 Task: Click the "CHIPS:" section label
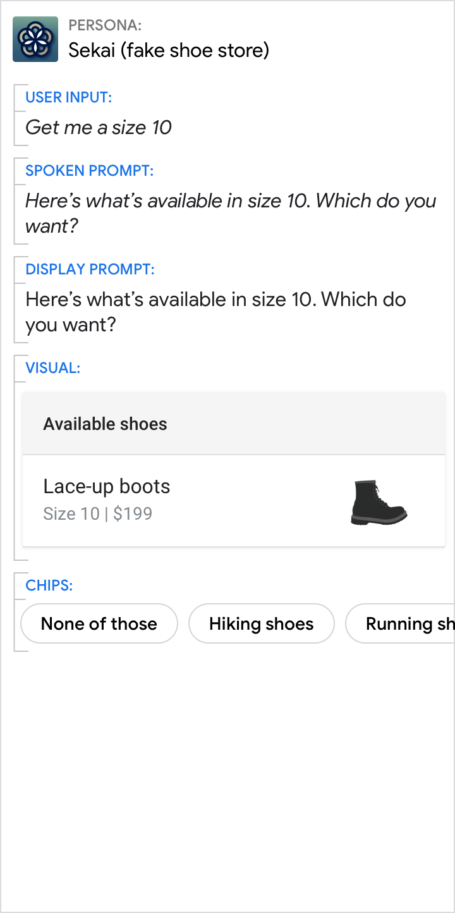[x=49, y=585]
